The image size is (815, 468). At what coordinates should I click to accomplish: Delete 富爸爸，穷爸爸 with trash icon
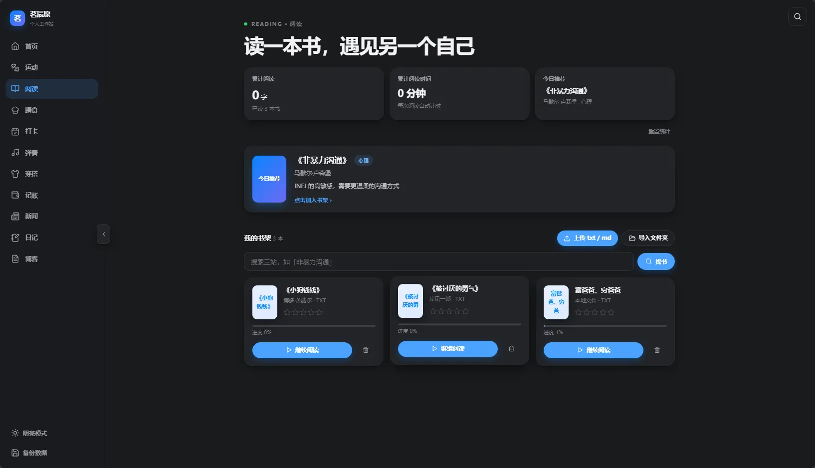tap(657, 350)
